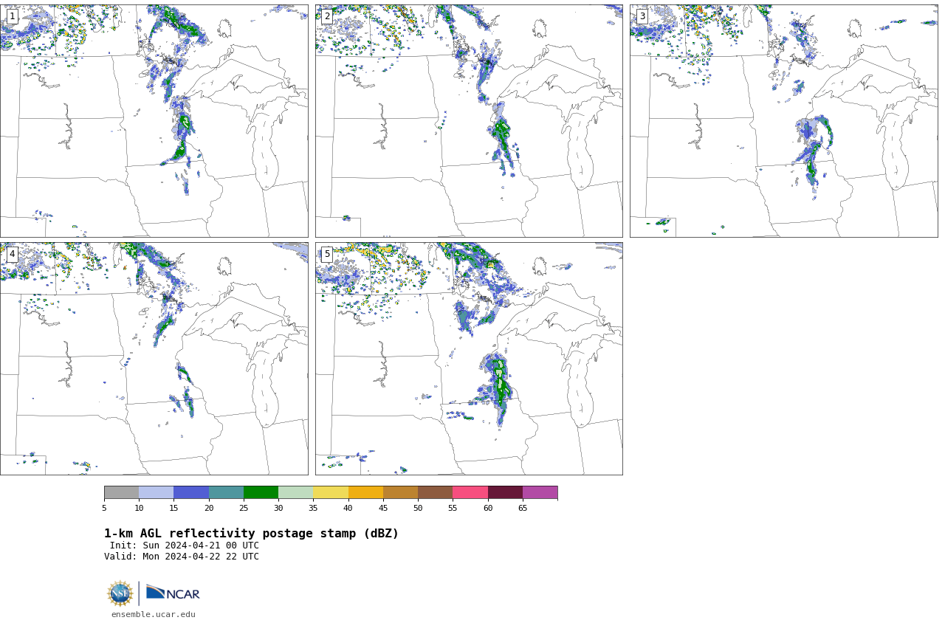
Task: Click the purple 65+ dBZ swatch
Action: [x=540, y=492]
